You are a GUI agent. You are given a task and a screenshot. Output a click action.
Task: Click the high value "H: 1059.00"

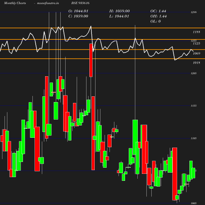point(119,11)
